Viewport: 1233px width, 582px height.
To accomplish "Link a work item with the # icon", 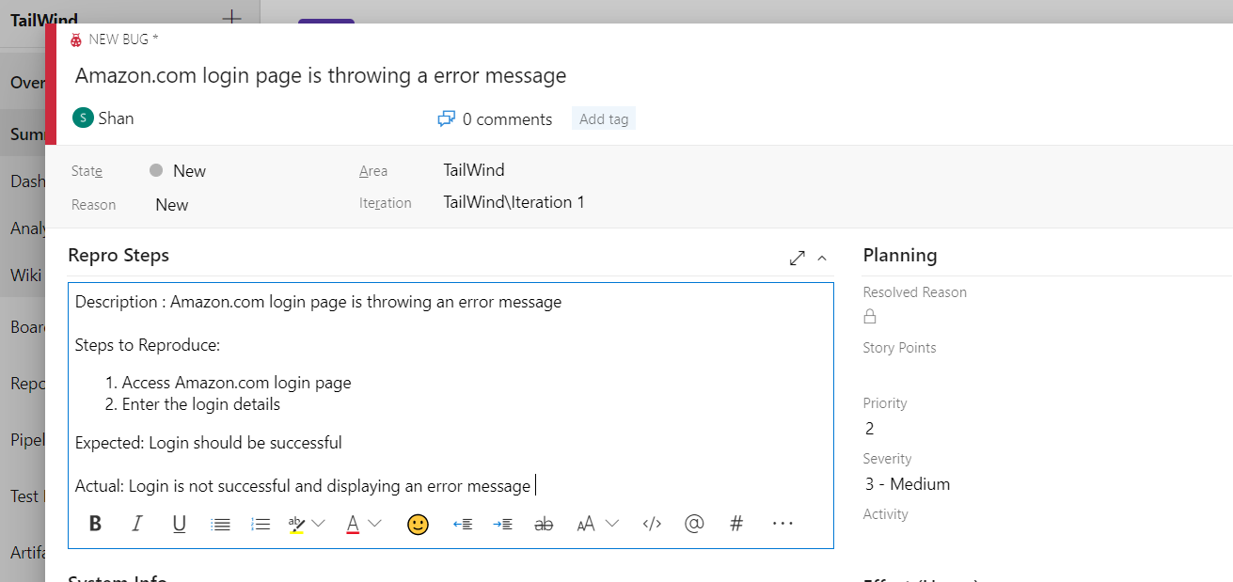I will coord(736,524).
